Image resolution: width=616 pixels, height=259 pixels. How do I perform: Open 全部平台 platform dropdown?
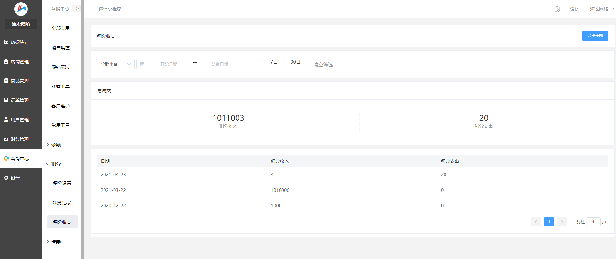115,64
